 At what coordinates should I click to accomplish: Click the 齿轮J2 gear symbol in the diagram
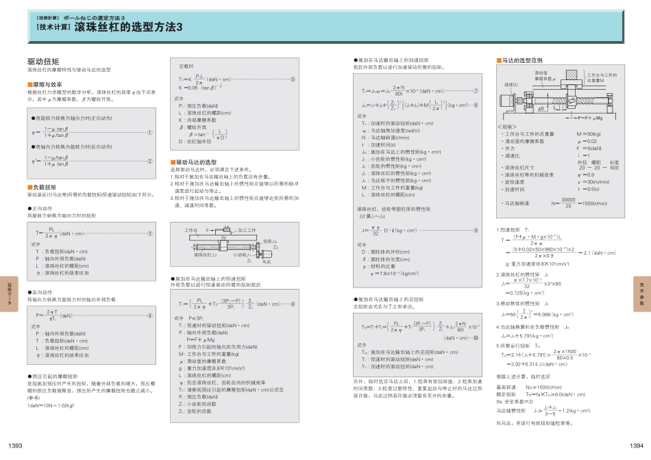258,244
